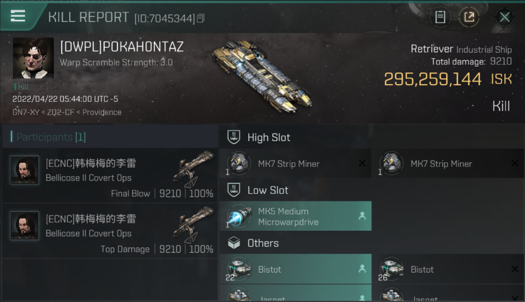
Task: Select the second MK7 Strip Miner item
Action: point(448,163)
